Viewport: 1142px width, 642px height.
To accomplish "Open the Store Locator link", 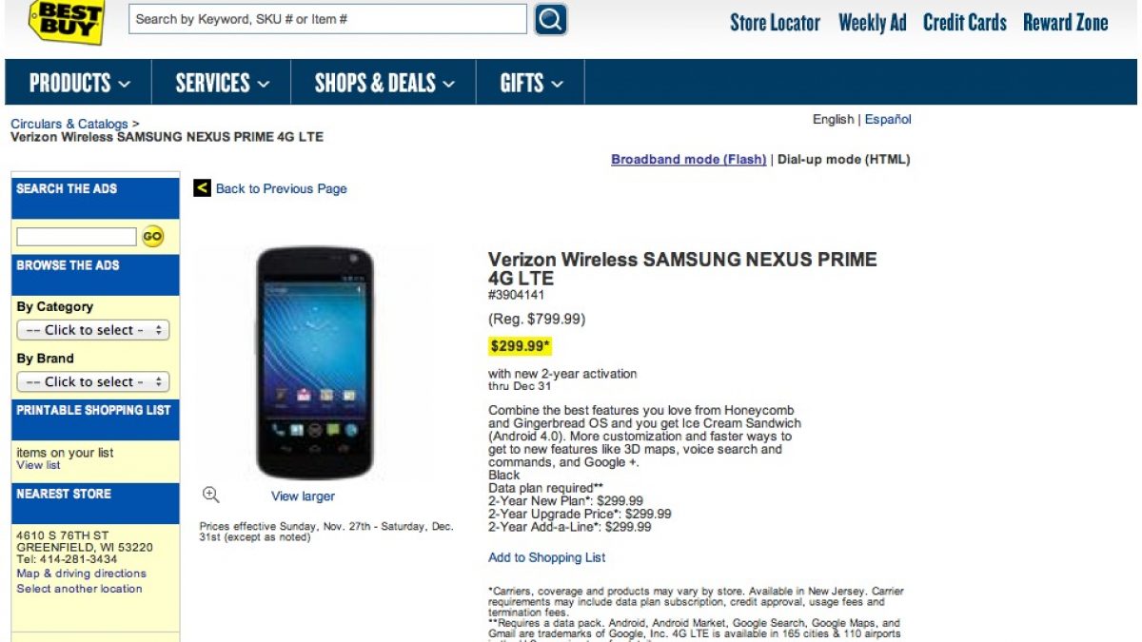I will pos(775,23).
